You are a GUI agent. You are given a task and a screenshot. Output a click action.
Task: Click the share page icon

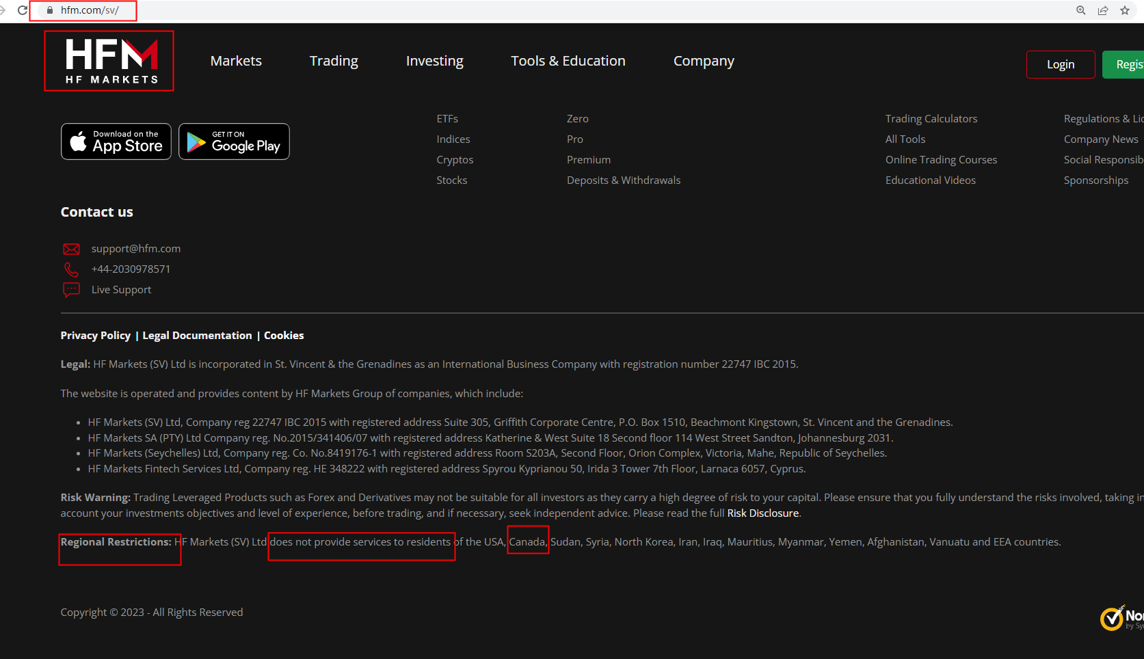coord(1103,10)
